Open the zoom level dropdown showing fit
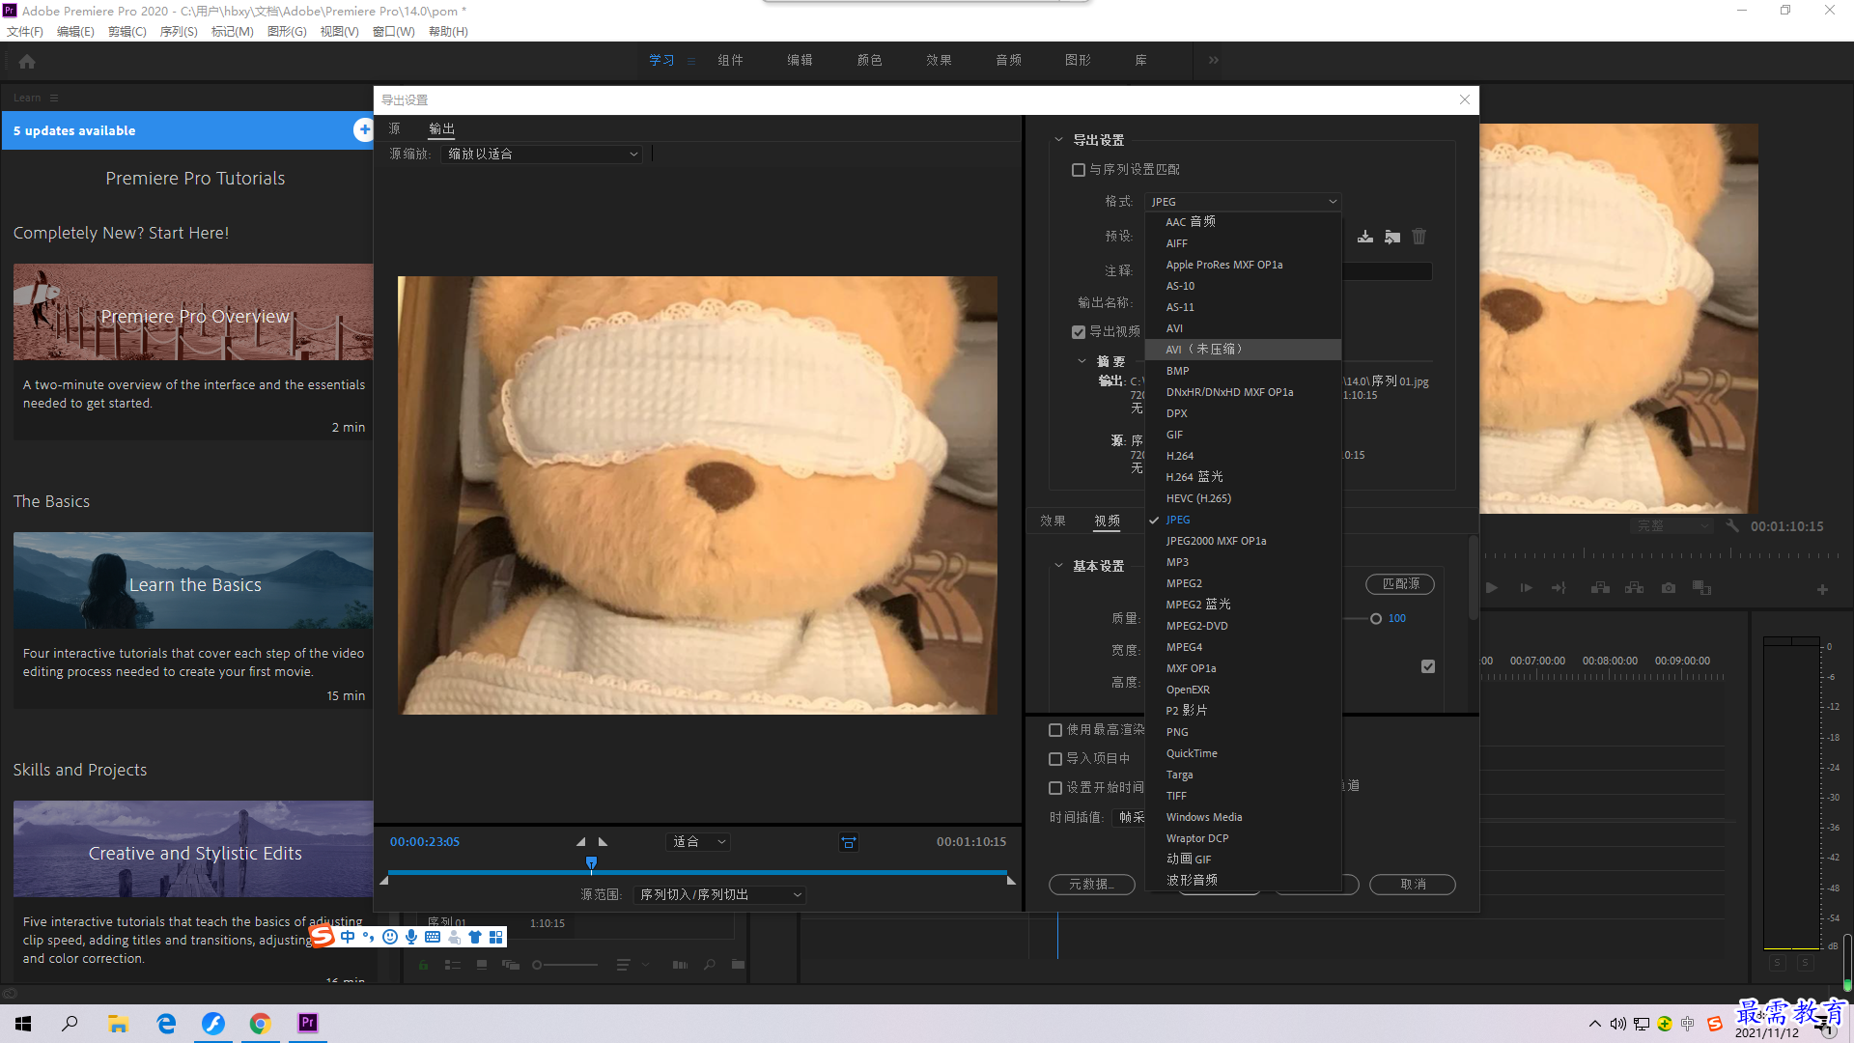The width and height of the screenshot is (1854, 1043). pyautogui.click(x=698, y=842)
